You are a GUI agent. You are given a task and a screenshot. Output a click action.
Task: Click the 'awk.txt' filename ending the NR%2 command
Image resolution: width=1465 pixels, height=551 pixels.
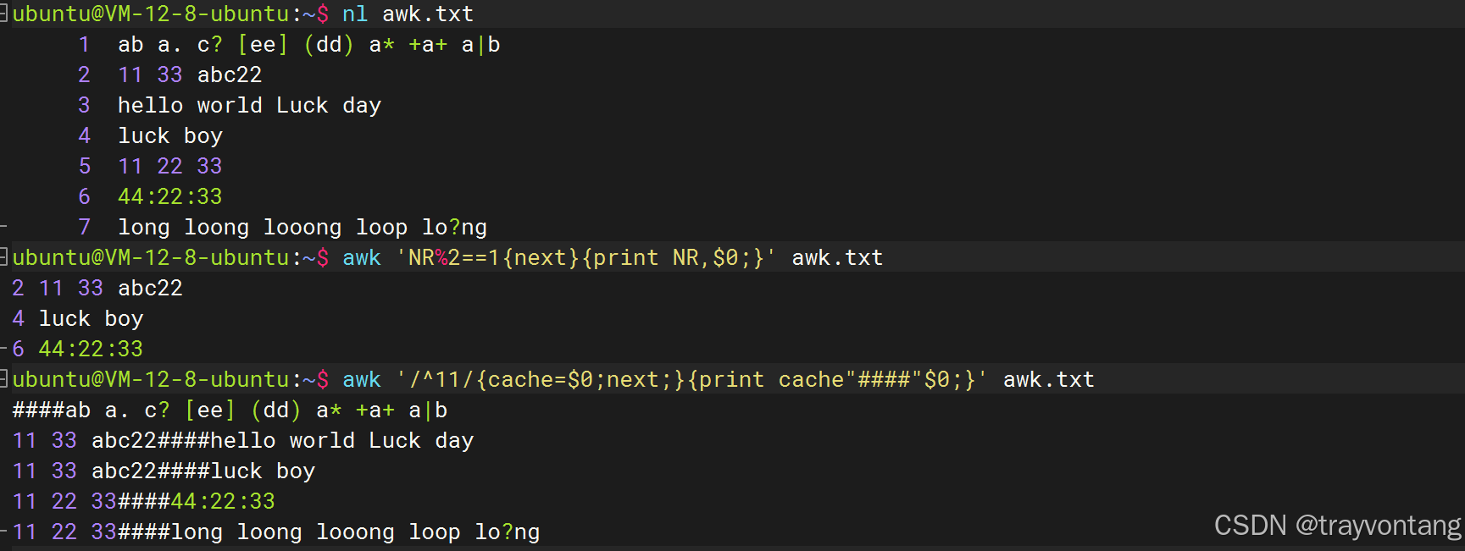tap(837, 258)
